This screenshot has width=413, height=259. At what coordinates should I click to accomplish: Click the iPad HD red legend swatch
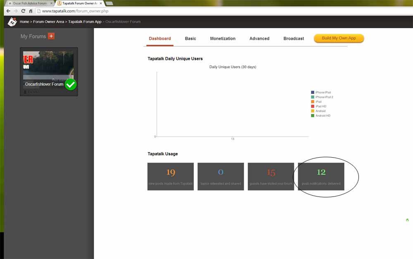tap(313, 106)
